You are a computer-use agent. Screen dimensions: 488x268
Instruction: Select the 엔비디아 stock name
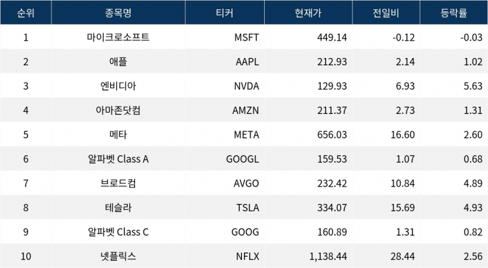click(x=118, y=87)
